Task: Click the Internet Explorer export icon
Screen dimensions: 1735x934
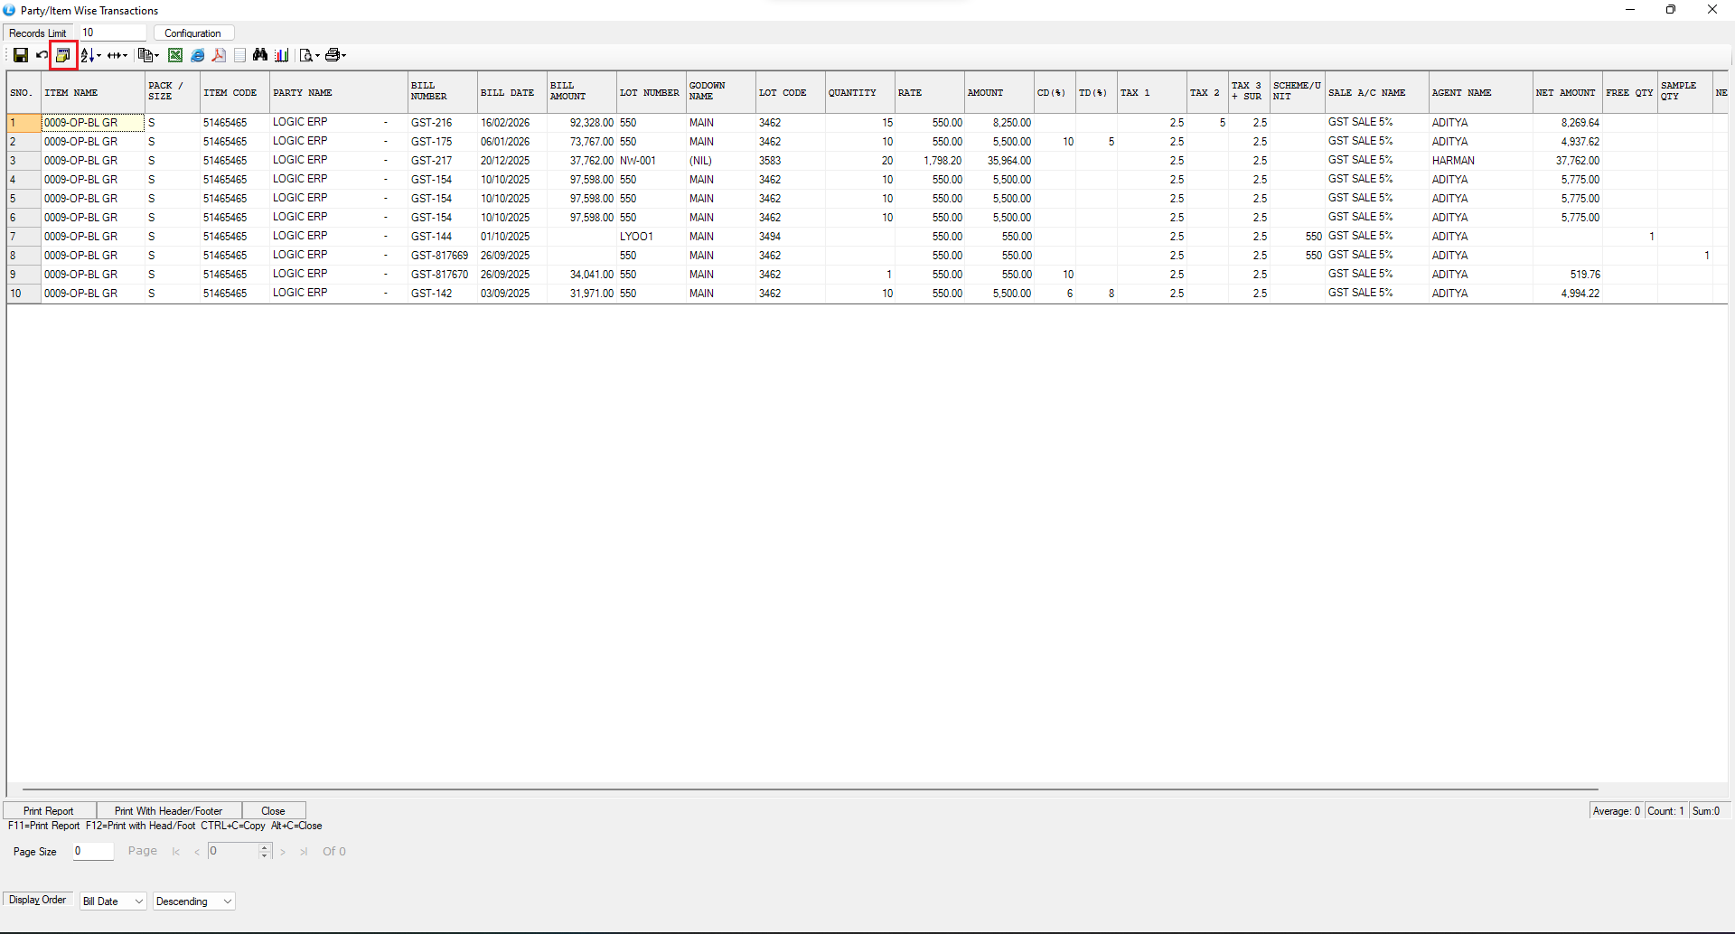Action: coord(197,56)
